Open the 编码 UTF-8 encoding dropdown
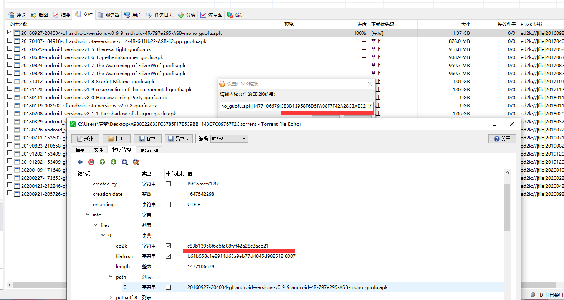The image size is (564, 300). click(x=229, y=139)
